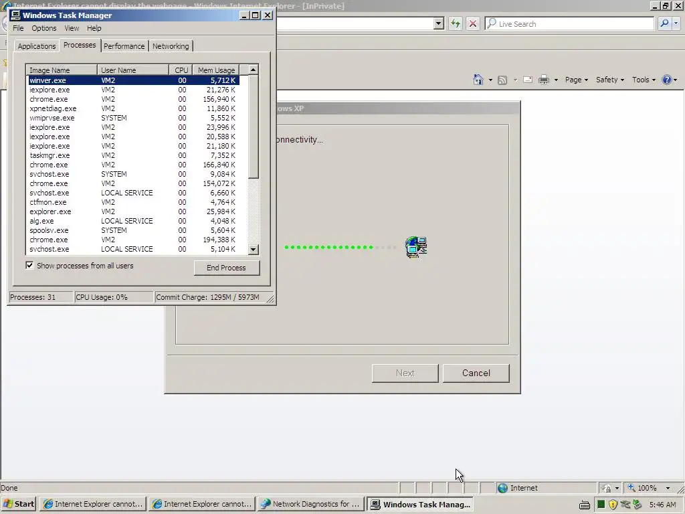Open the Page dropdown menu
This screenshot has width=685, height=514.
coord(576,80)
